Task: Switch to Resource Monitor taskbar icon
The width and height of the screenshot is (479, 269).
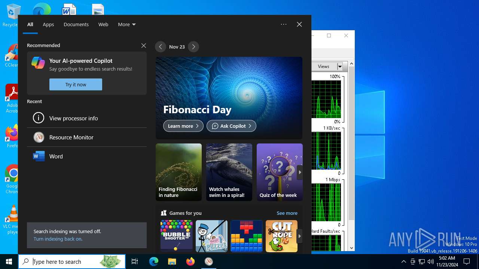Action: click(209, 262)
